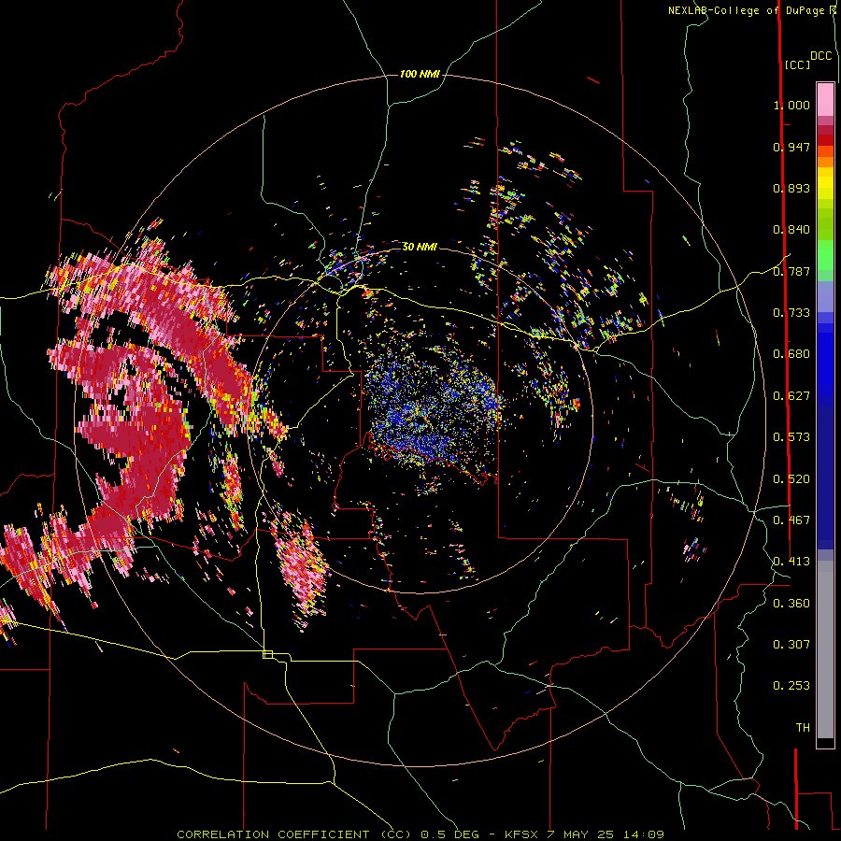This screenshot has width=841, height=841.
Task: Select the 0.253 scale value
Action: 791,686
